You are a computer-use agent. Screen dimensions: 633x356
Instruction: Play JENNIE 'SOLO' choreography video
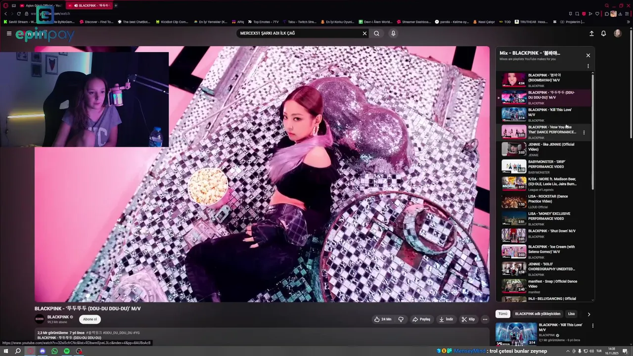[544, 268]
